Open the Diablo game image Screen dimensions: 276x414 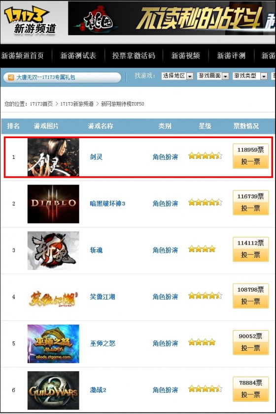pos(53,204)
